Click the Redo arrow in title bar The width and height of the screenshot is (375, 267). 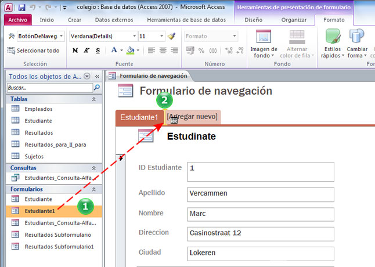point(48,8)
